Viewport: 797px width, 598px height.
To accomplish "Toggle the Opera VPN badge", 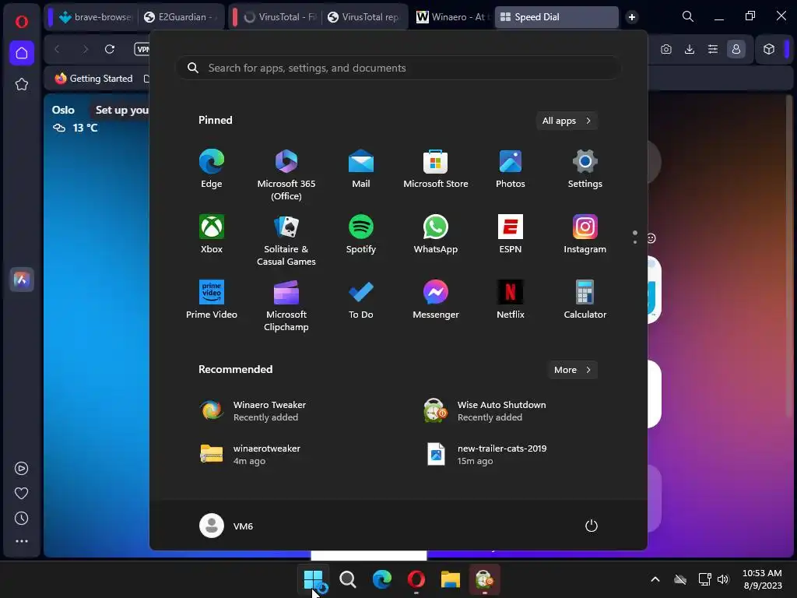I will 142,49.
